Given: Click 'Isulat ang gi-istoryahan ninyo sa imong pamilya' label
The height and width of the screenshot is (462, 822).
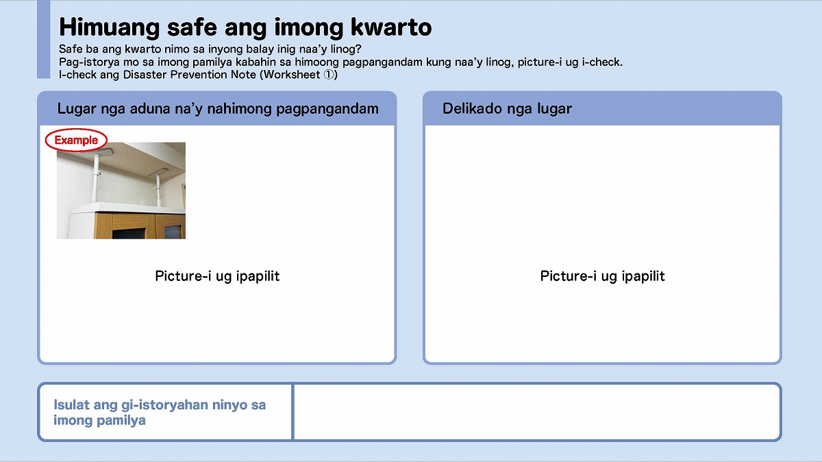Looking at the screenshot, I should click(x=160, y=412).
